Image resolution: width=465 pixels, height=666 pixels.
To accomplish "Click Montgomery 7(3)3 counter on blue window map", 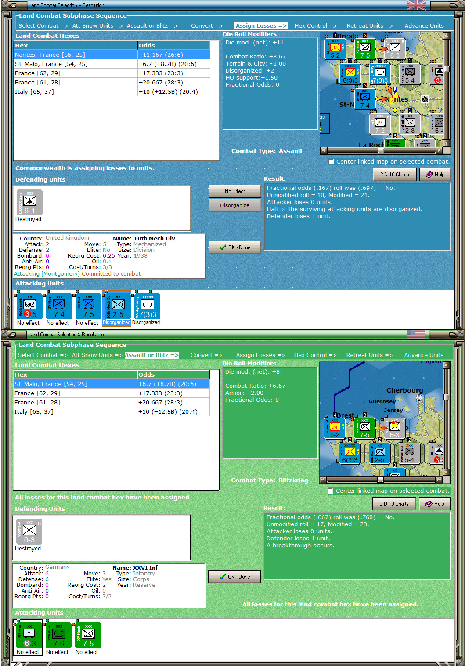I will coord(380,74).
